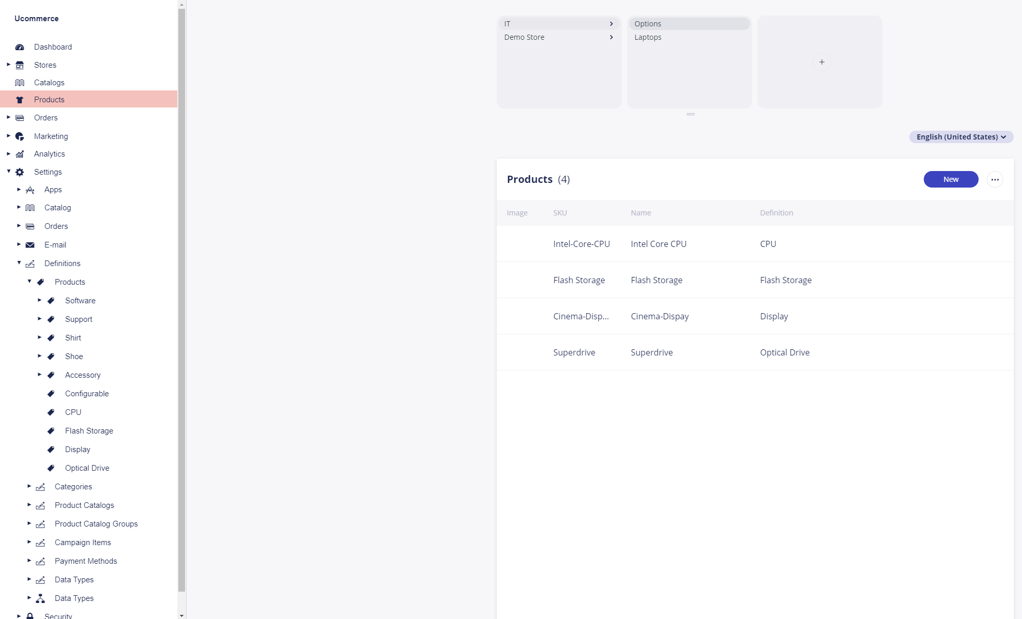Collapse the Products definitions node
Screen dimensions: 1022x619
[29, 282]
